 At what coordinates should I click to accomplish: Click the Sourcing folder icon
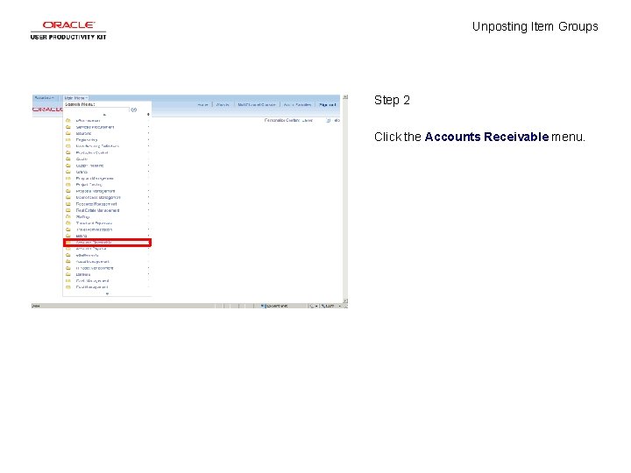[68, 133]
